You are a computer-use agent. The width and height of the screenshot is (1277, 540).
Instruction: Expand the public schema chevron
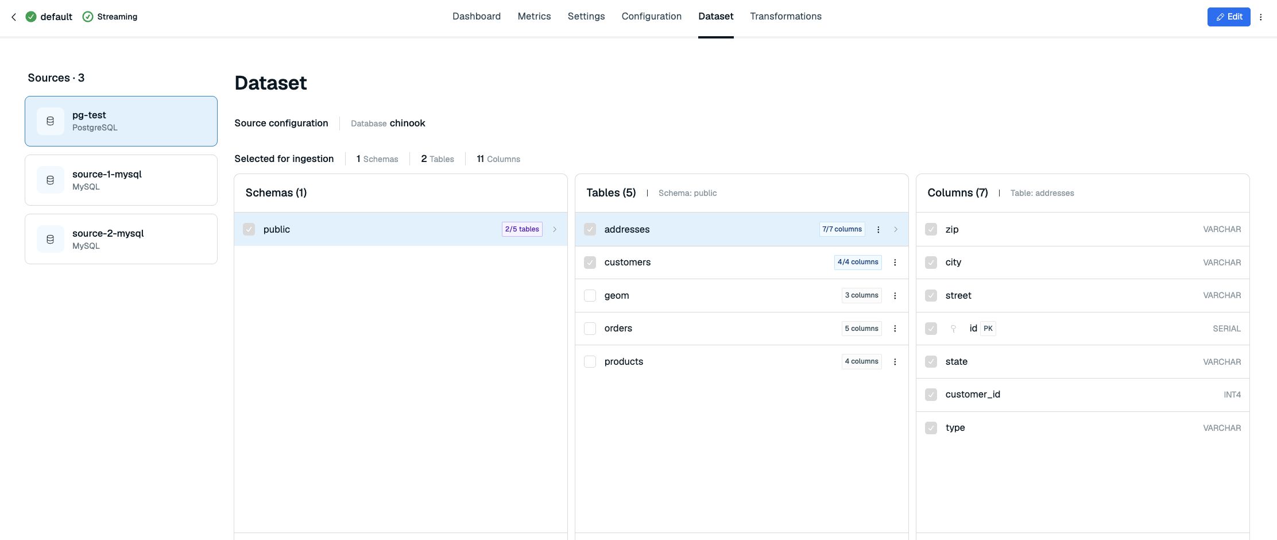pyautogui.click(x=555, y=229)
